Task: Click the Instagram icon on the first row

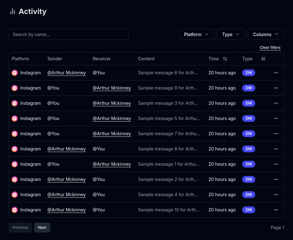Action: 15,72
